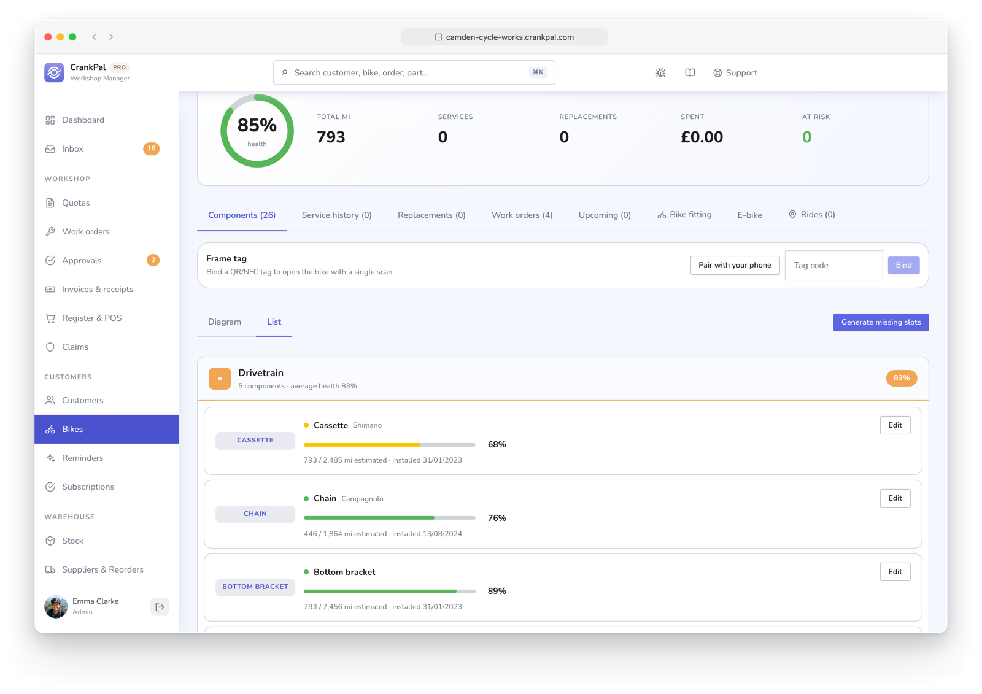The height and width of the screenshot is (694, 982).
Task: Click Cassette 68% health bar
Action: (x=390, y=444)
